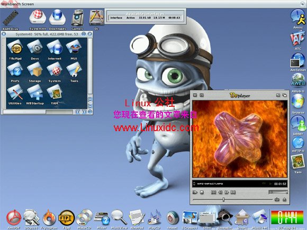Launch MakeCD from the dock

84,218
